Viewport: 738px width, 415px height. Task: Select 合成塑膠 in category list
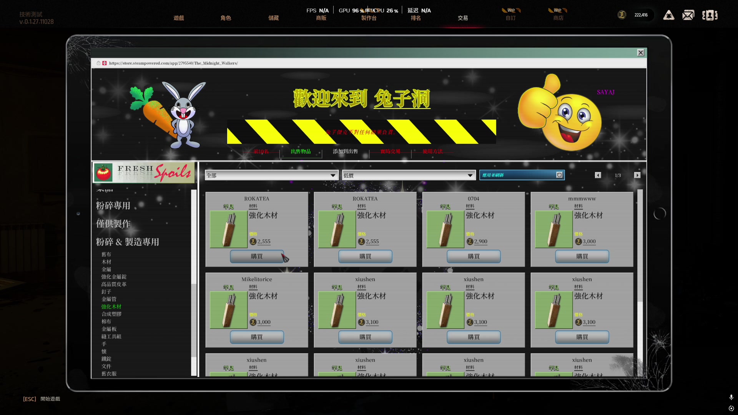111,314
